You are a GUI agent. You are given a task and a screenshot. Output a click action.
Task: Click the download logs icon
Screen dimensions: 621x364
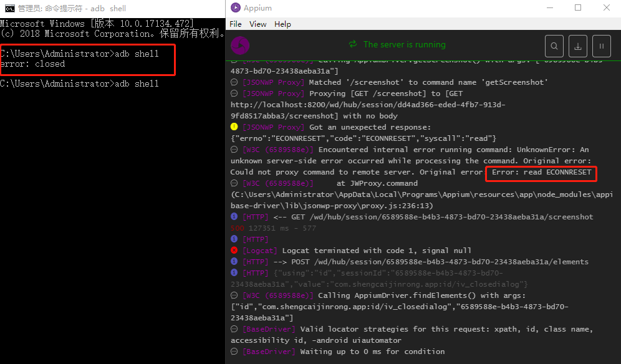click(577, 45)
